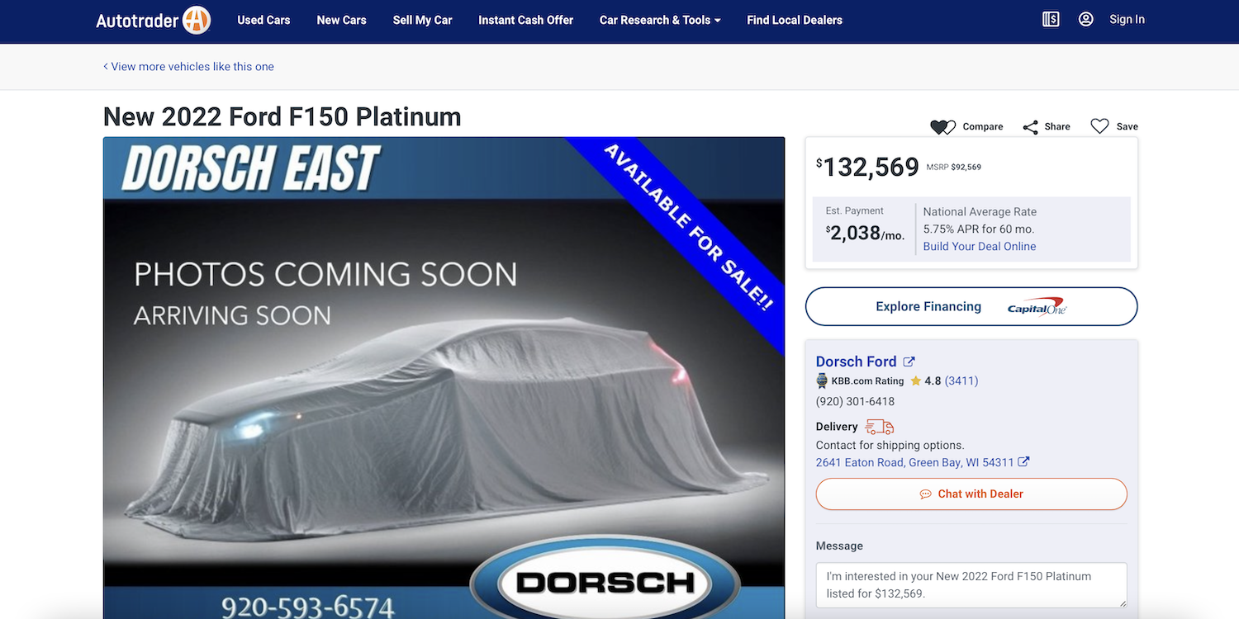Image resolution: width=1239 pixels, height=619 pixels.
Task: Click the dealer phone number (920) 301-6418
Action: click(x=855, y=402)
